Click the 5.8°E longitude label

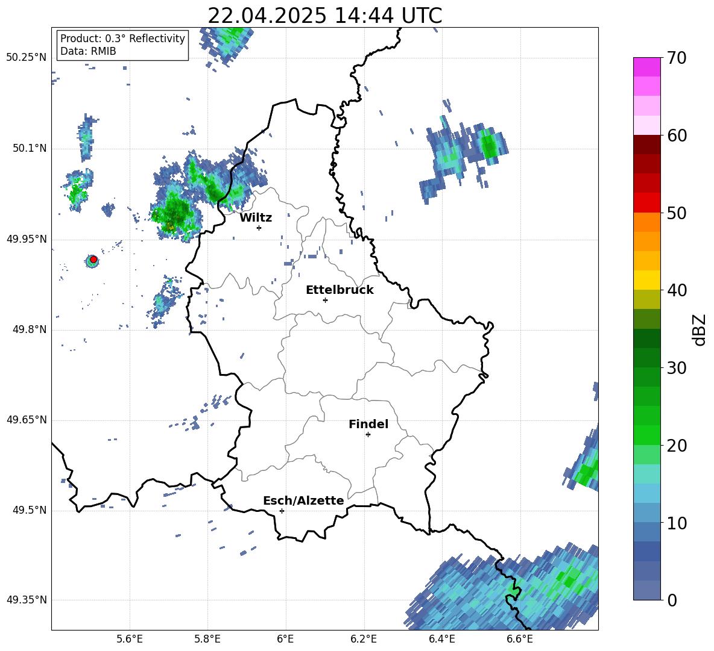coord(207,639)
